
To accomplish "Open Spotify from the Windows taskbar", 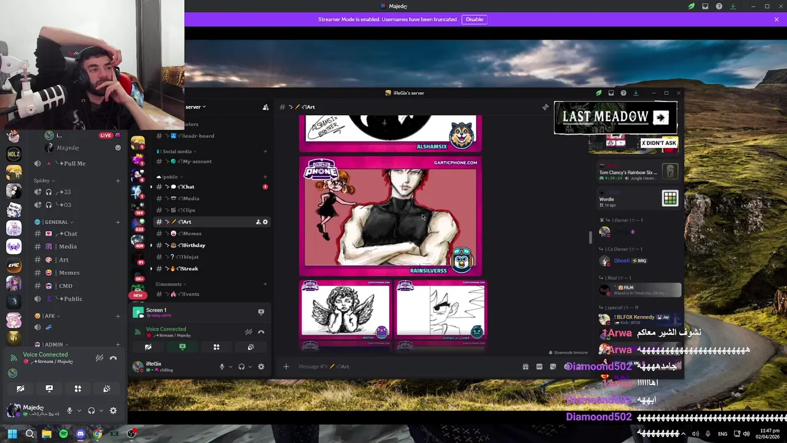I will pos(63,434).
